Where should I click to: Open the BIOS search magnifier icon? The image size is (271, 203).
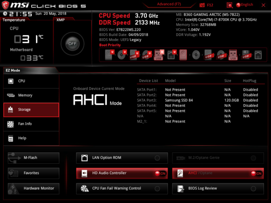[229, 5]
